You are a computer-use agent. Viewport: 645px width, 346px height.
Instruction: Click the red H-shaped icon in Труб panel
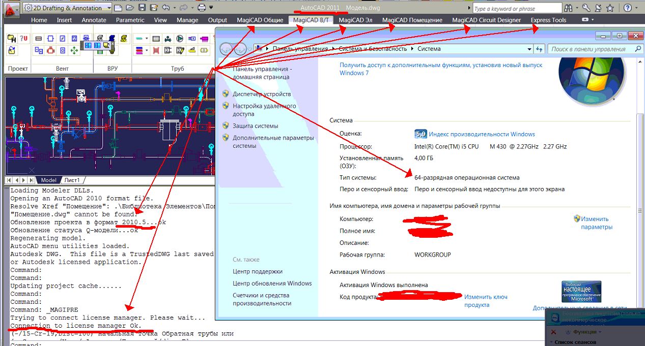[156, 50]
